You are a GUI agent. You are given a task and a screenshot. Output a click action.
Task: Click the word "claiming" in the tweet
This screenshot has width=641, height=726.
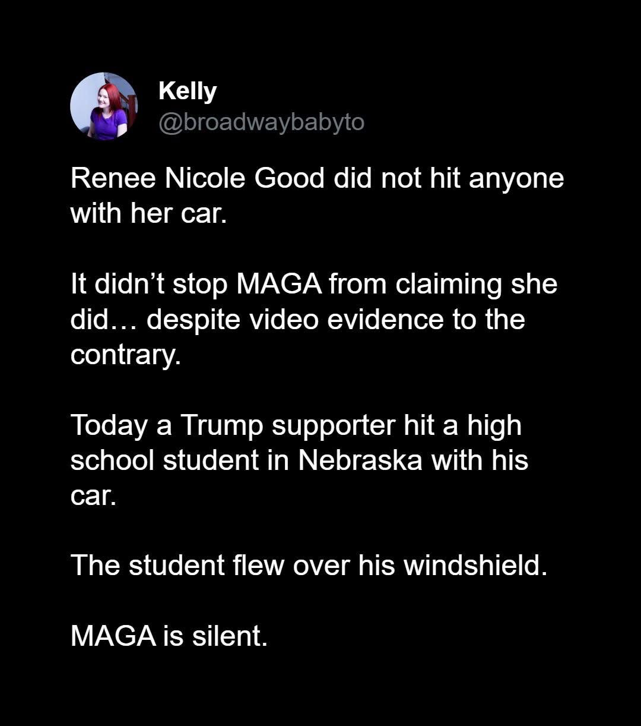(448, 284)
